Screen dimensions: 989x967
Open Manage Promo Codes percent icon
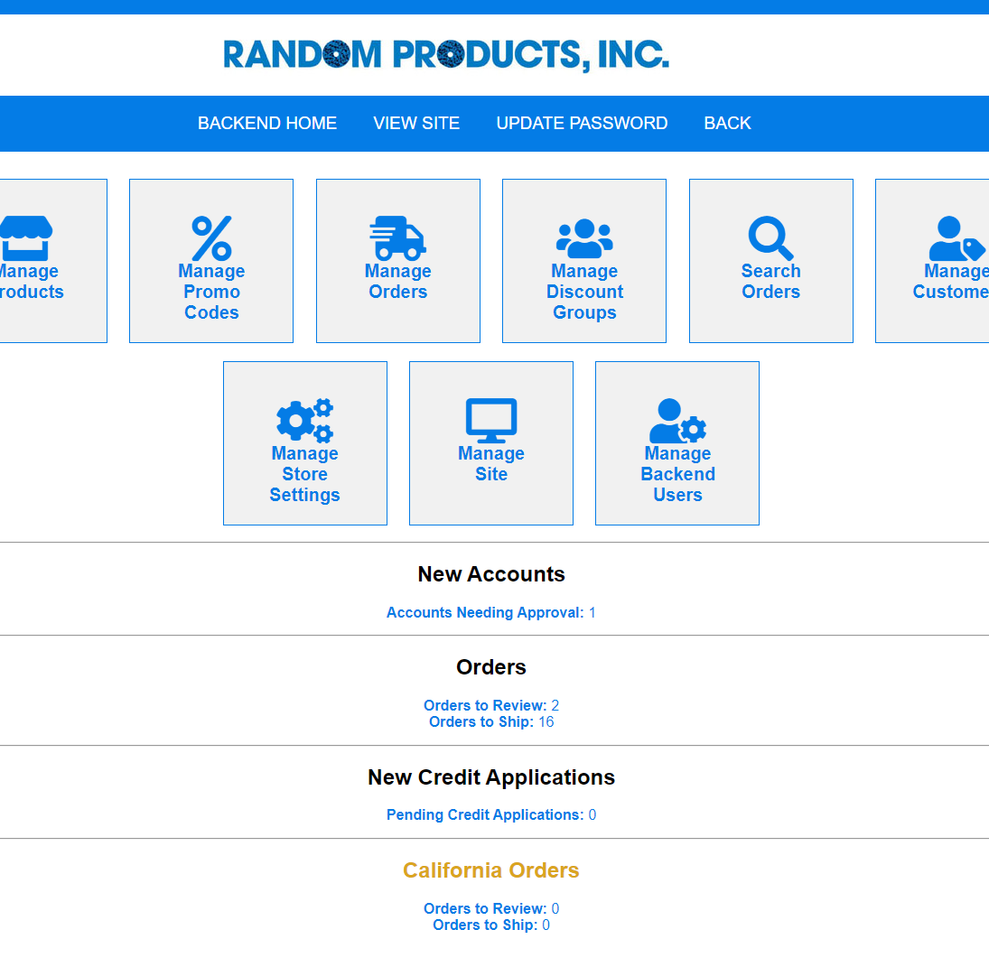click(211, 239)
